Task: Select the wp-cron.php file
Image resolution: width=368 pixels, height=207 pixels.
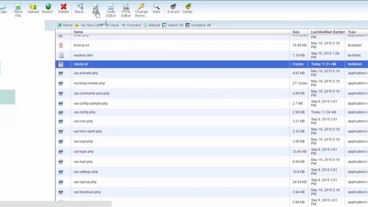Action: pos(83,121)
